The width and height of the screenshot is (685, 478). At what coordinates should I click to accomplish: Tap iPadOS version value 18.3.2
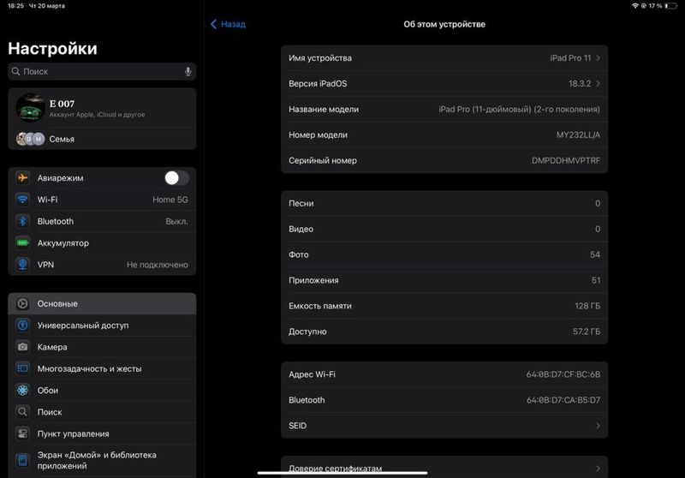(580, 83)
